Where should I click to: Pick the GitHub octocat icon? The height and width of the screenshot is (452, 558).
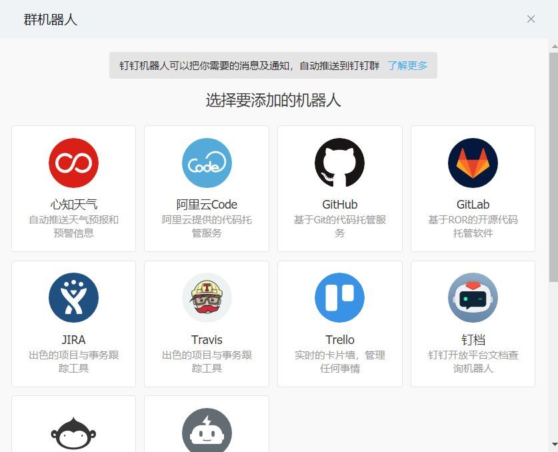click(x=340, y=163)
